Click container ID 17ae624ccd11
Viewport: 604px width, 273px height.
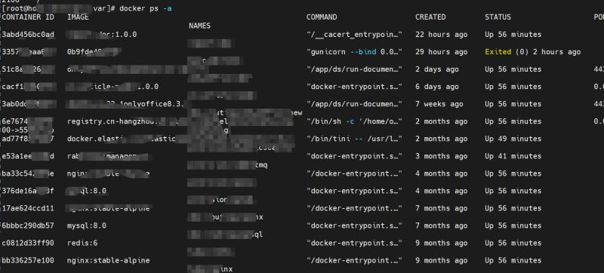(28, 208)
